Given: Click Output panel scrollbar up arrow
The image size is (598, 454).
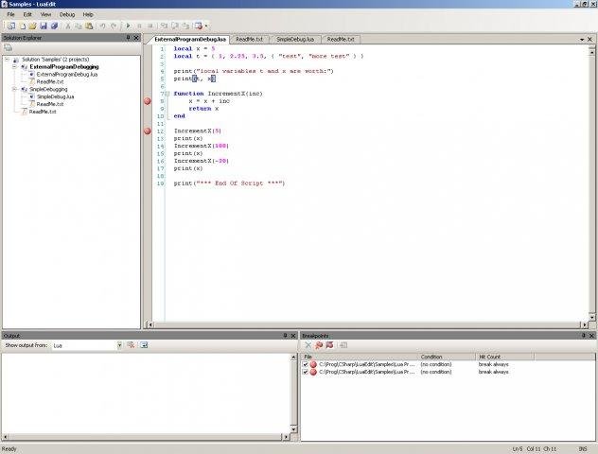Looking at the screenshot, I should point(293,358).
